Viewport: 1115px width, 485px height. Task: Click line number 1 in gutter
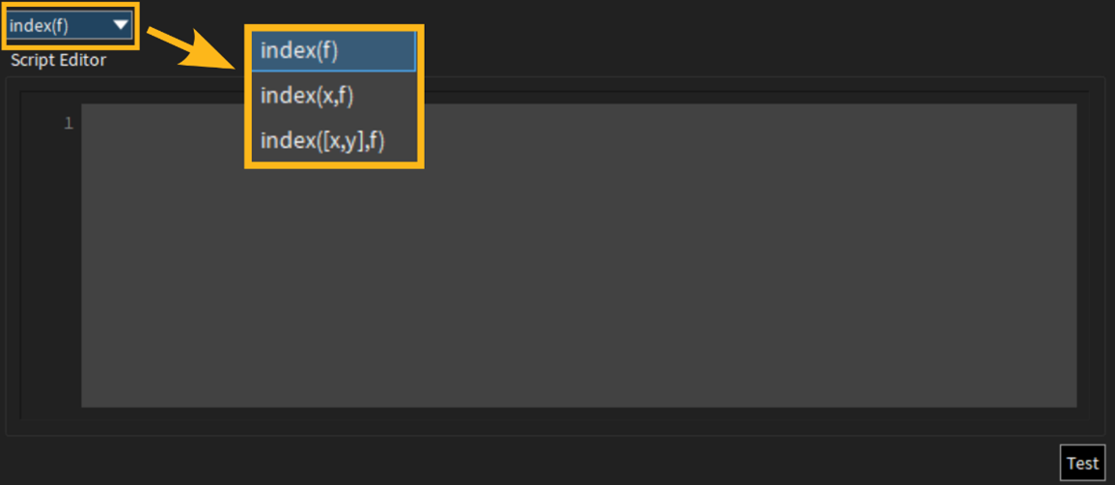pyautogui.click(x=69, y=124)
